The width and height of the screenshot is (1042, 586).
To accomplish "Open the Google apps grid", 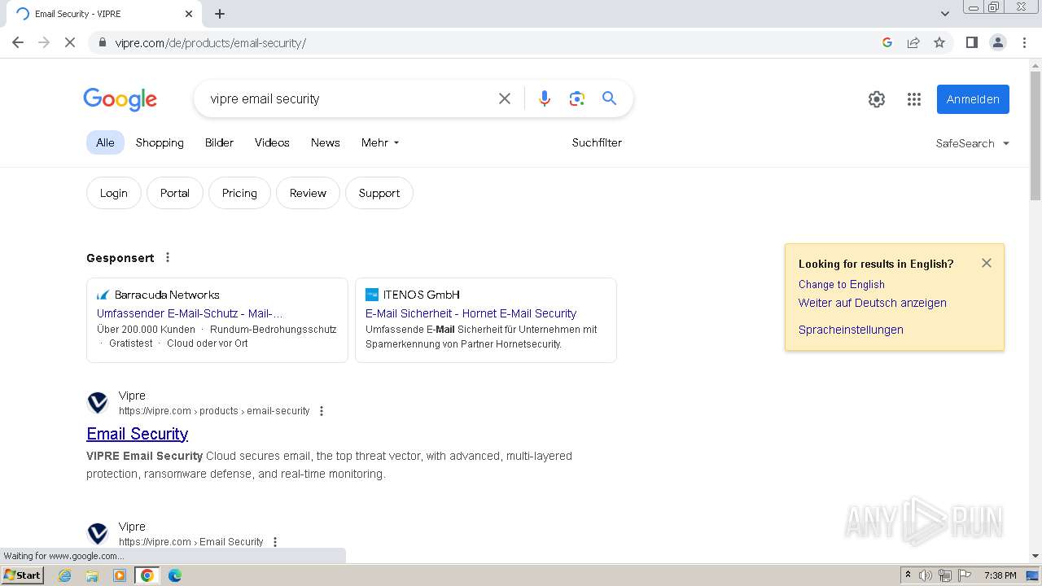I will click(914, 99).
